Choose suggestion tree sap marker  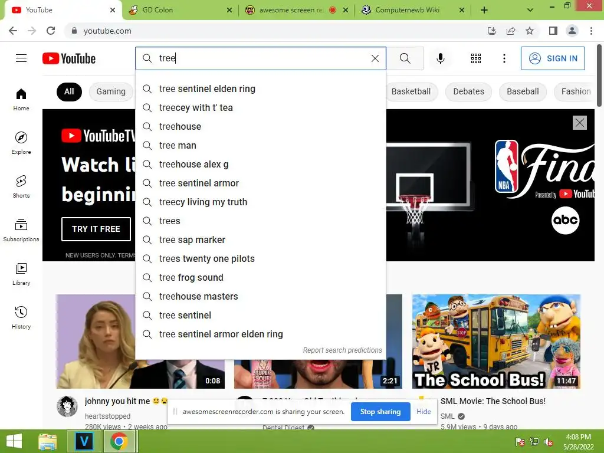pyautogui.click(x=261, y=239)
